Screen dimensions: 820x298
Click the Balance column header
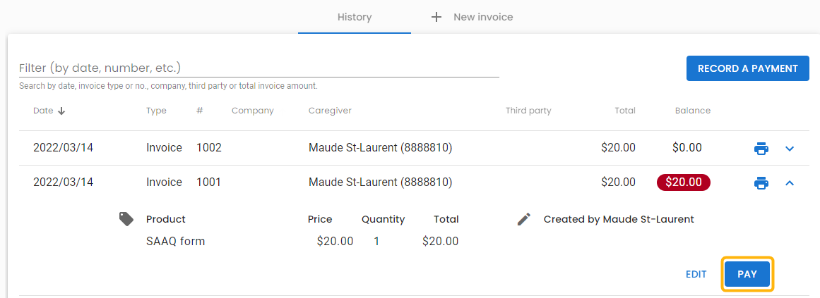(x=692, y=111)
